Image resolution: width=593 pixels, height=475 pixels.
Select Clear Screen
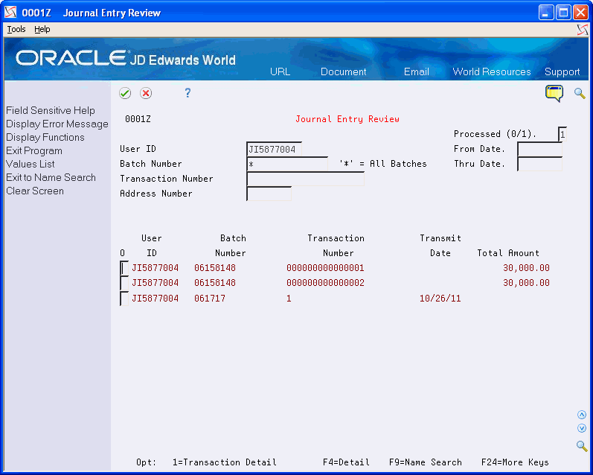[35, 191]
